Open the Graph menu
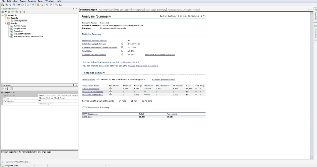 coord(23,1)
